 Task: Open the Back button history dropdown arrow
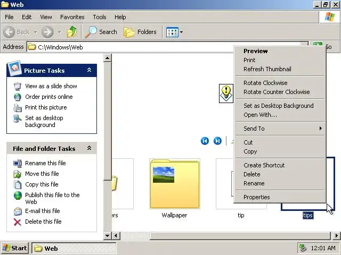point(36,32)
